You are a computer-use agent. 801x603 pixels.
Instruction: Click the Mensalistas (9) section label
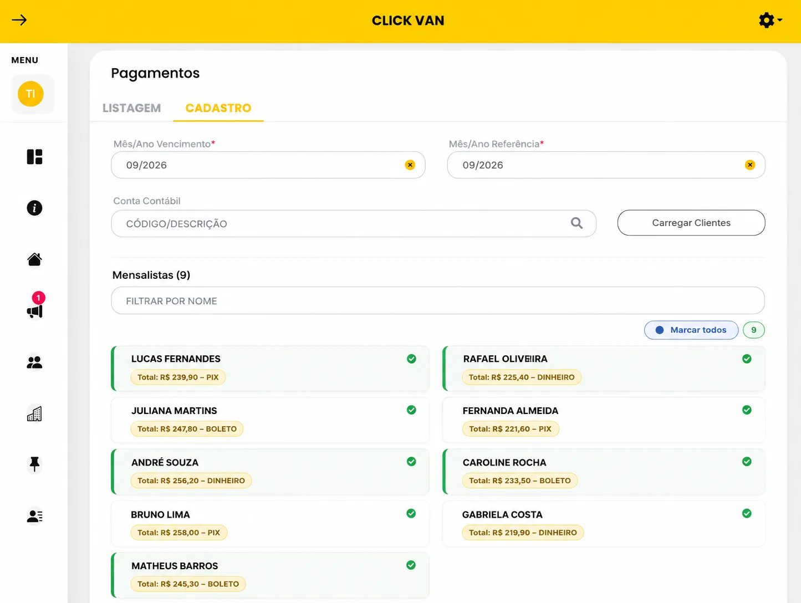coord(151,275)
